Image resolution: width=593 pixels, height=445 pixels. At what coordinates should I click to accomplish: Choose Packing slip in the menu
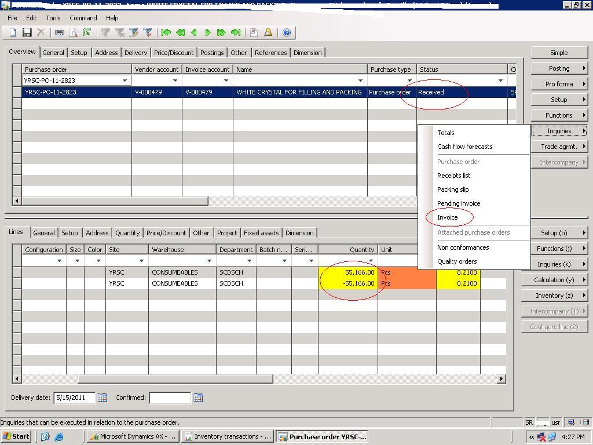453,189
